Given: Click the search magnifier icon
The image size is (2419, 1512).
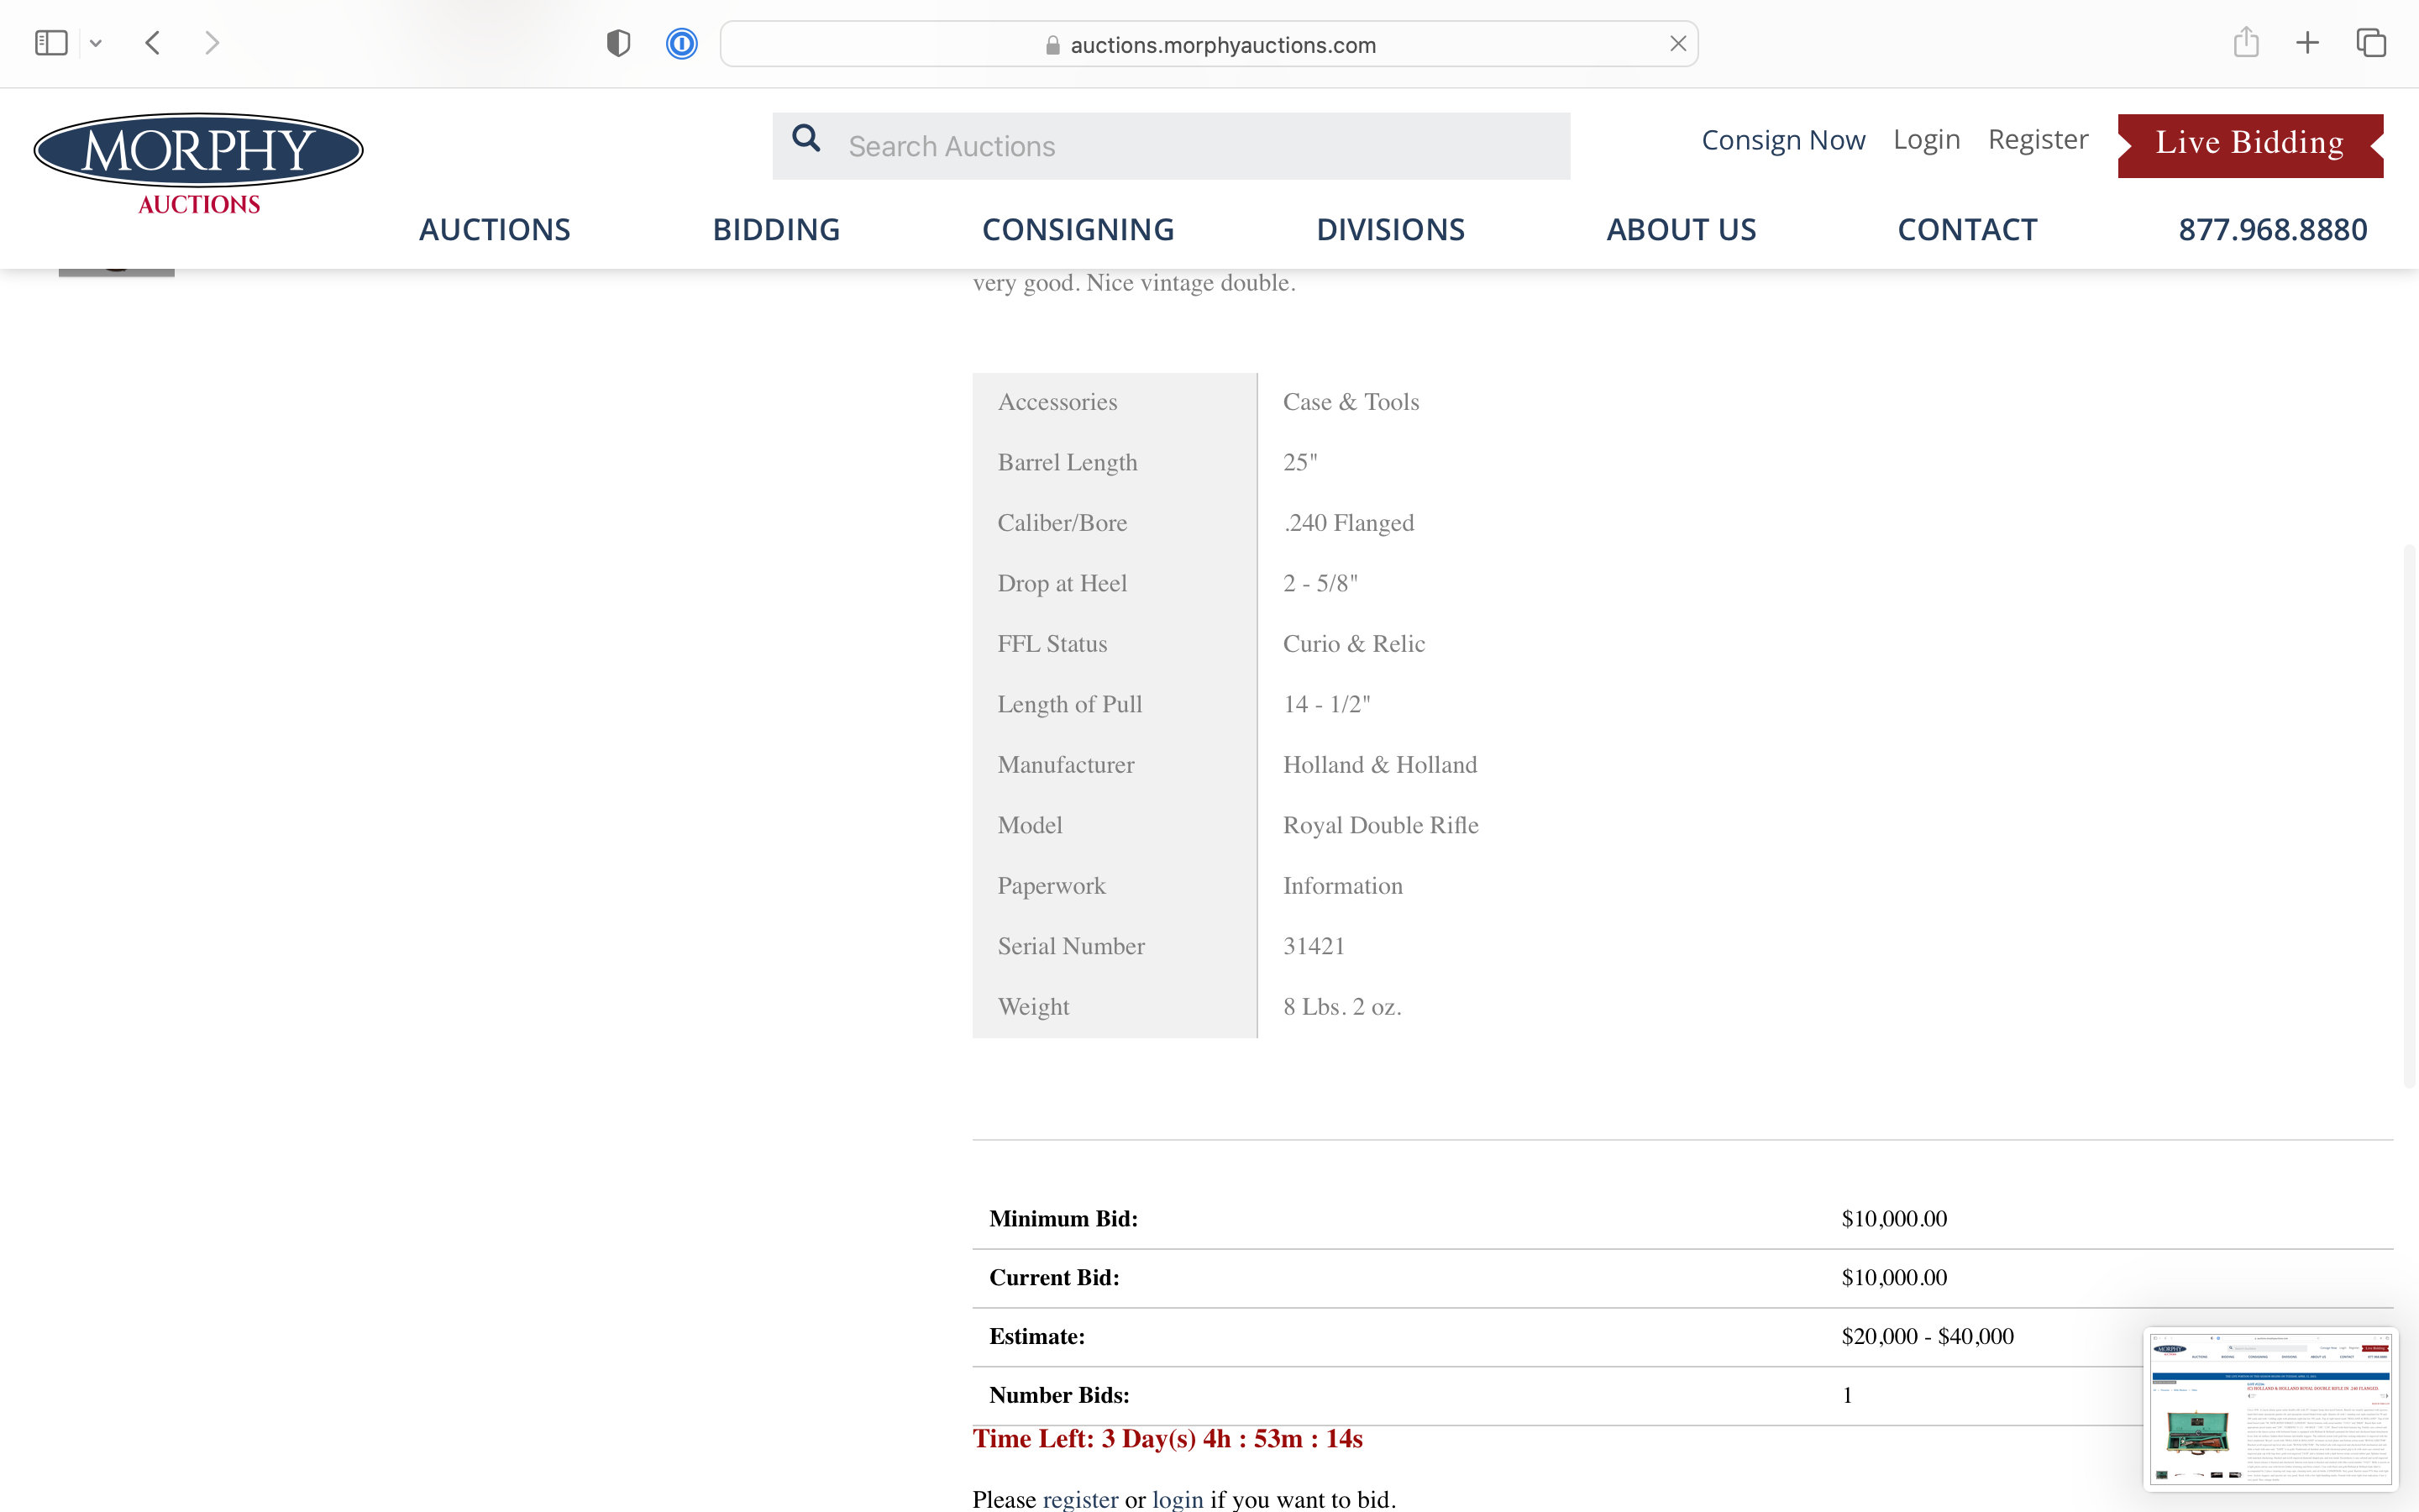Looking at the screenshot, I should [x=806, y=139].
